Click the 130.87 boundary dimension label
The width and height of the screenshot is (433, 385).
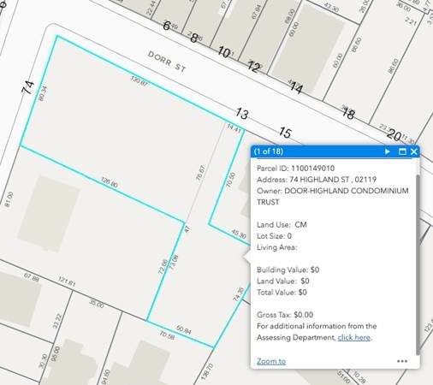click(139, 81)
